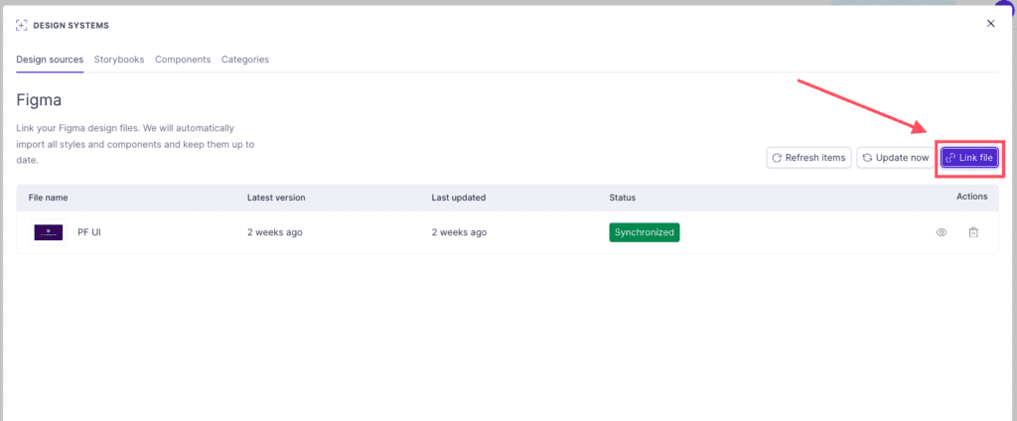The height and width of the screenshot is (421, 1017).
Task: Click the Actions column header
Action: click(x=971, y=196)
